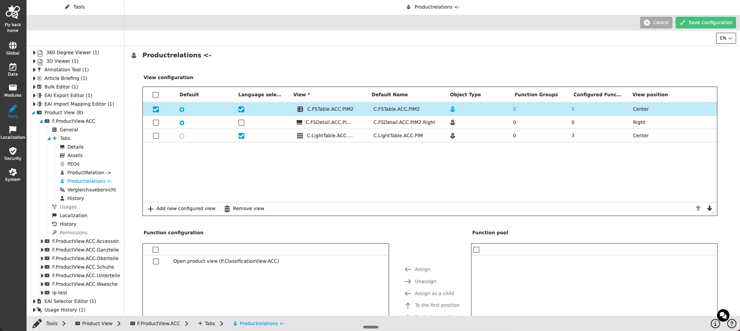Screen dimensions: 740x331
Task: Click Save configuration button
Action: (x=706, y=23)
